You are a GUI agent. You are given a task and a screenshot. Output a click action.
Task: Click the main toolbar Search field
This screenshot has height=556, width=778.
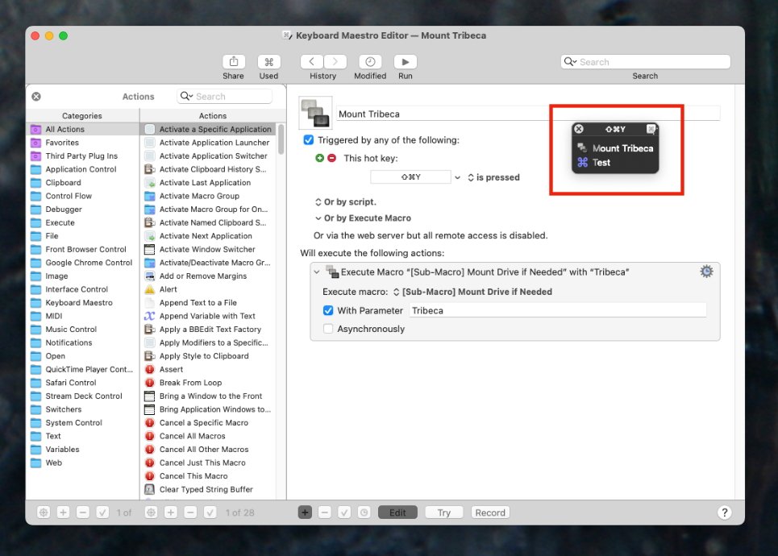[x=646, y=62]
